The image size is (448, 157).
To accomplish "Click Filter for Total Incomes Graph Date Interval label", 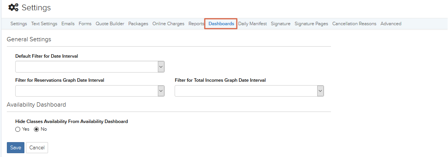I will tap(220, 80).
